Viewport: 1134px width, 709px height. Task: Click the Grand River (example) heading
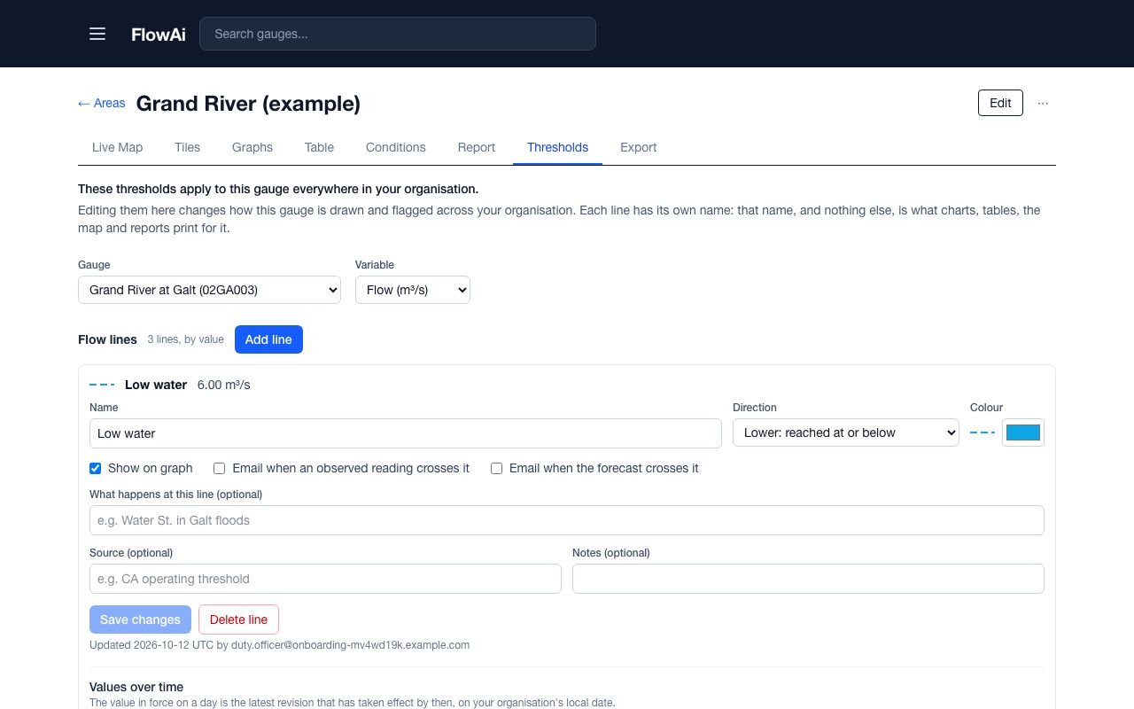[248, 104]
